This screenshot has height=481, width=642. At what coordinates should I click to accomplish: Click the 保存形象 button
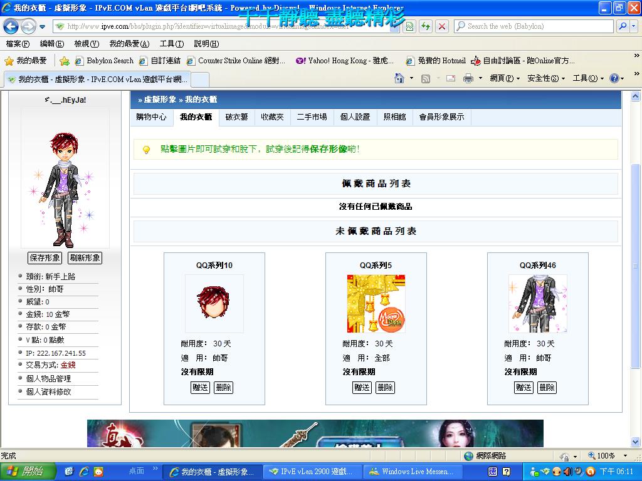tap(45, 257)
